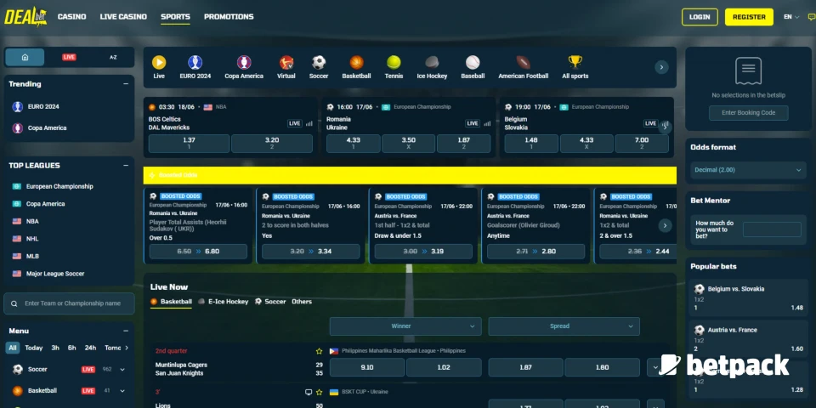The height and width of the screenshot is (408, 816).
Task: Switch to the A-Z sports view
Action: [x=113, y=57]
